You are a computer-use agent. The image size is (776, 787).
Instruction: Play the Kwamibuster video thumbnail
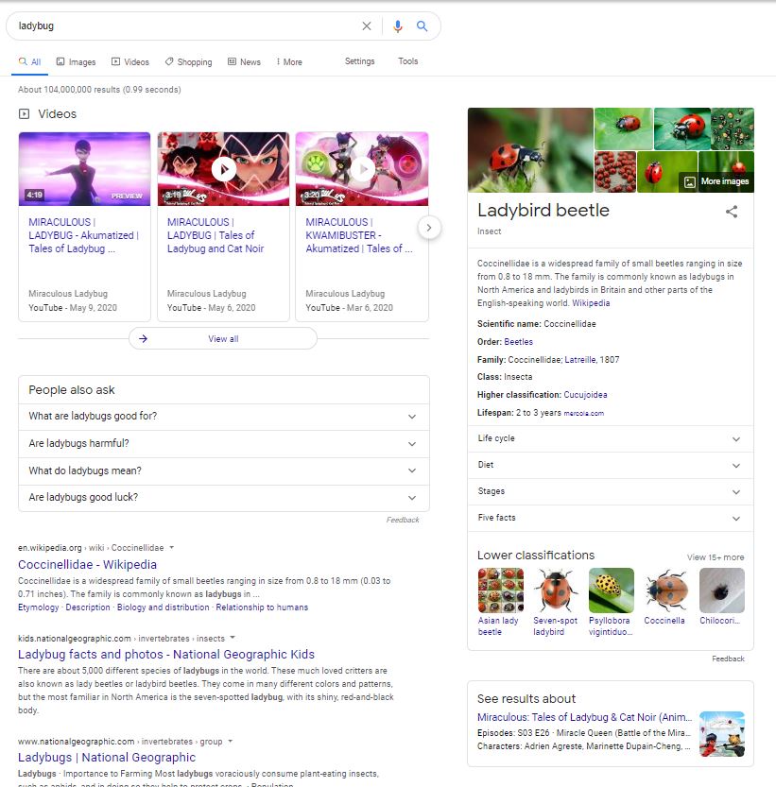pos(362,169)
